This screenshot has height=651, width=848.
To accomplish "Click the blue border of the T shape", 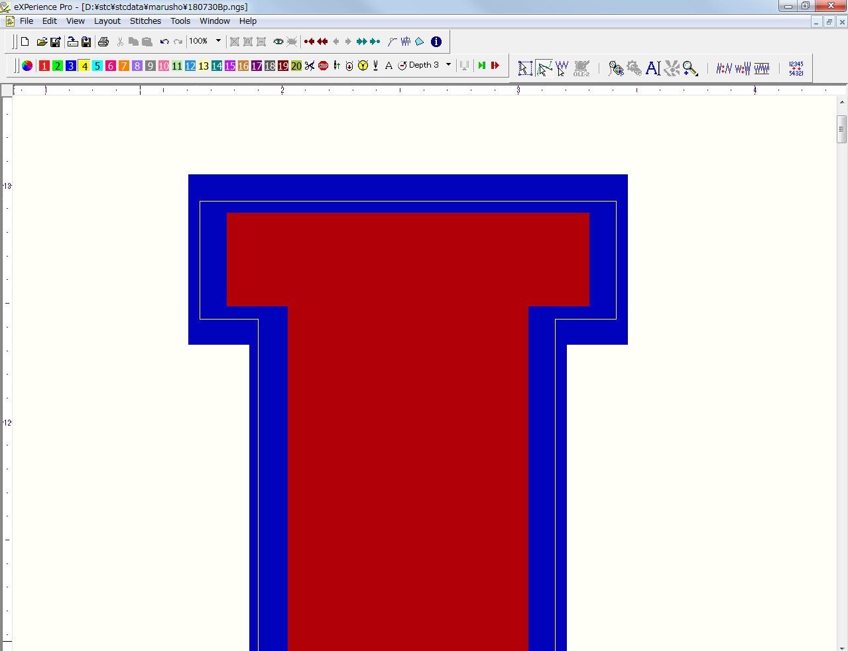I will click(x=408, y=188).
